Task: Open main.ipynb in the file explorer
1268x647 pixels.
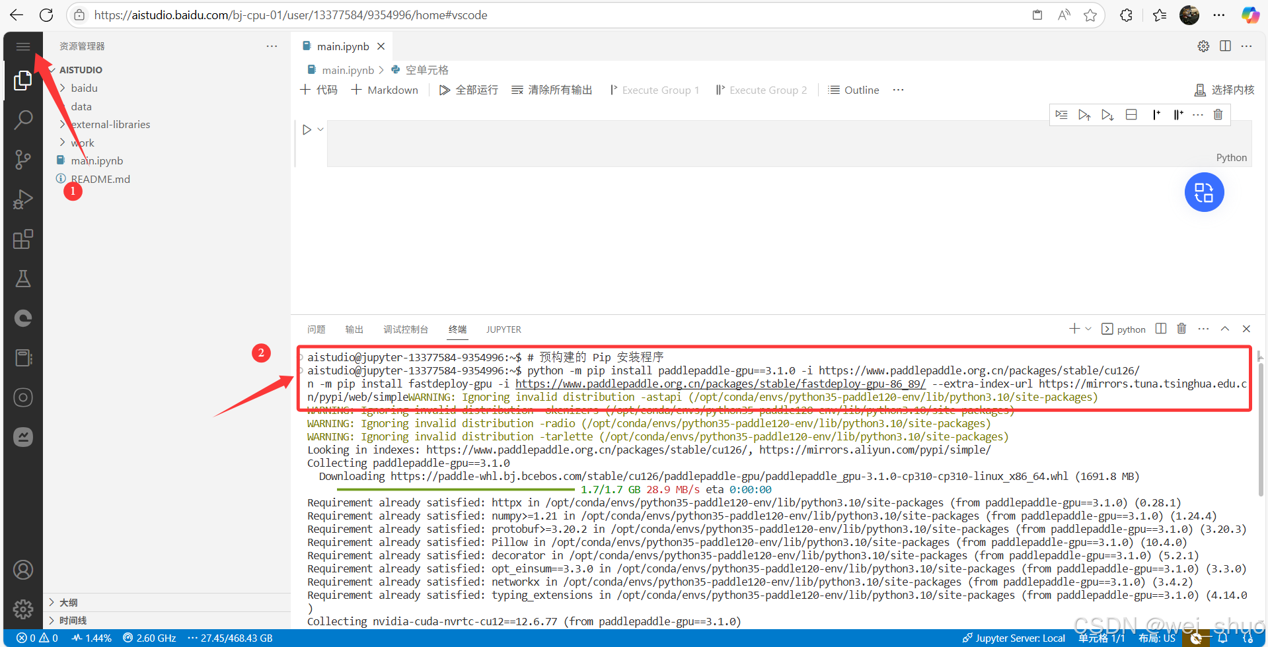Action: (x=97, y=161)
